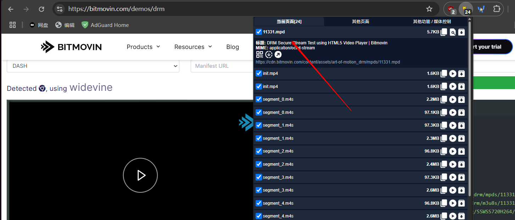The height and width of the screenshot is (220, 515).
Task: Open the Blog page
Action: pyautogui.click(x=233, y=47)
